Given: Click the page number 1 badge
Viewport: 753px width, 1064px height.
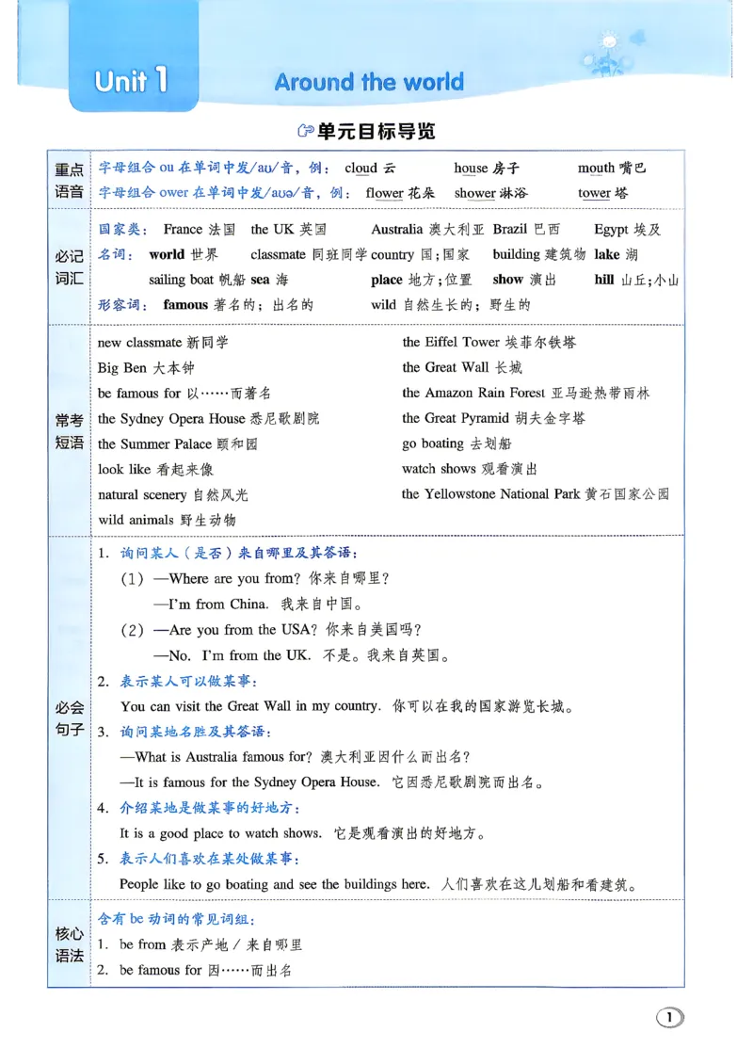Looking at the screenshot, I should (669, 1017).
